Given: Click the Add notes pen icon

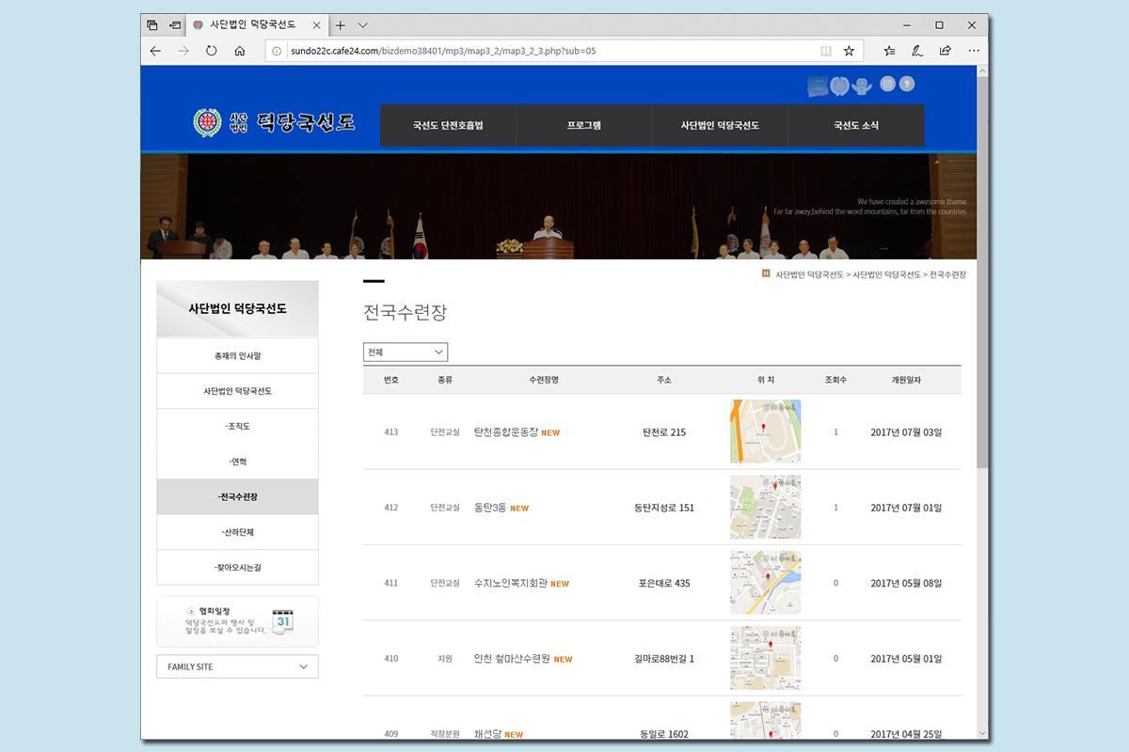Looking at the screenshot, I should pyautogui.click(x=916, y=51).
